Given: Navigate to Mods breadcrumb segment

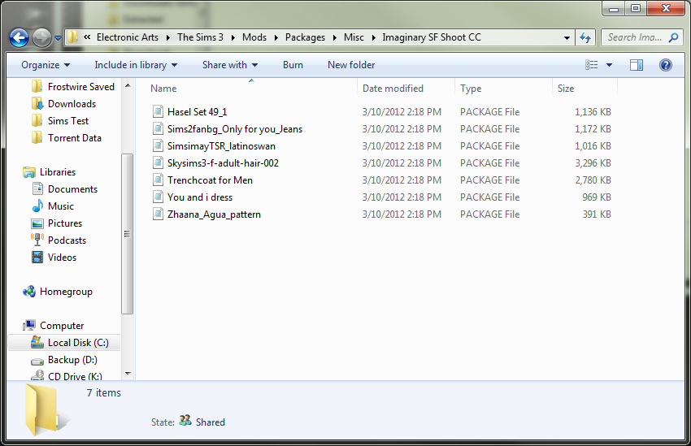Looking at the screenshot, I should tap(254, 37).
